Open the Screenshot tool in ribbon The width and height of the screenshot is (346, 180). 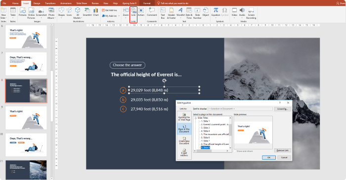(x=41, y=12)
